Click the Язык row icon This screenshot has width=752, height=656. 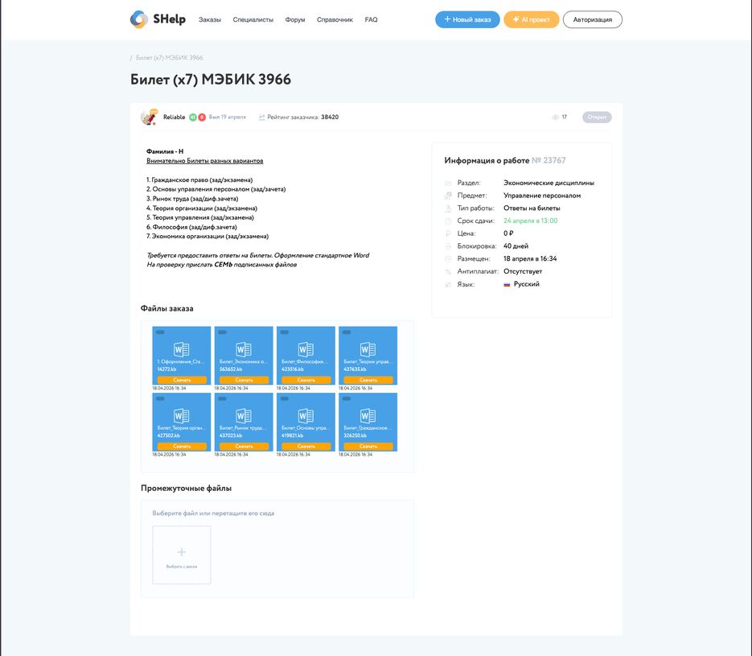click(x=448, y=285)
